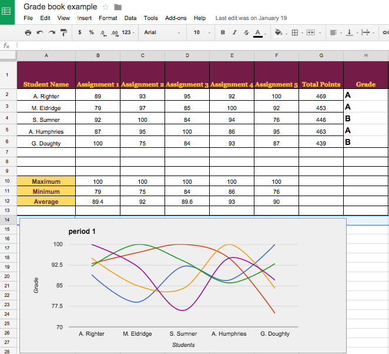The width and height of the screenshot is (389, 354).
Task: Undo the last action
Action: coord(40,32)
